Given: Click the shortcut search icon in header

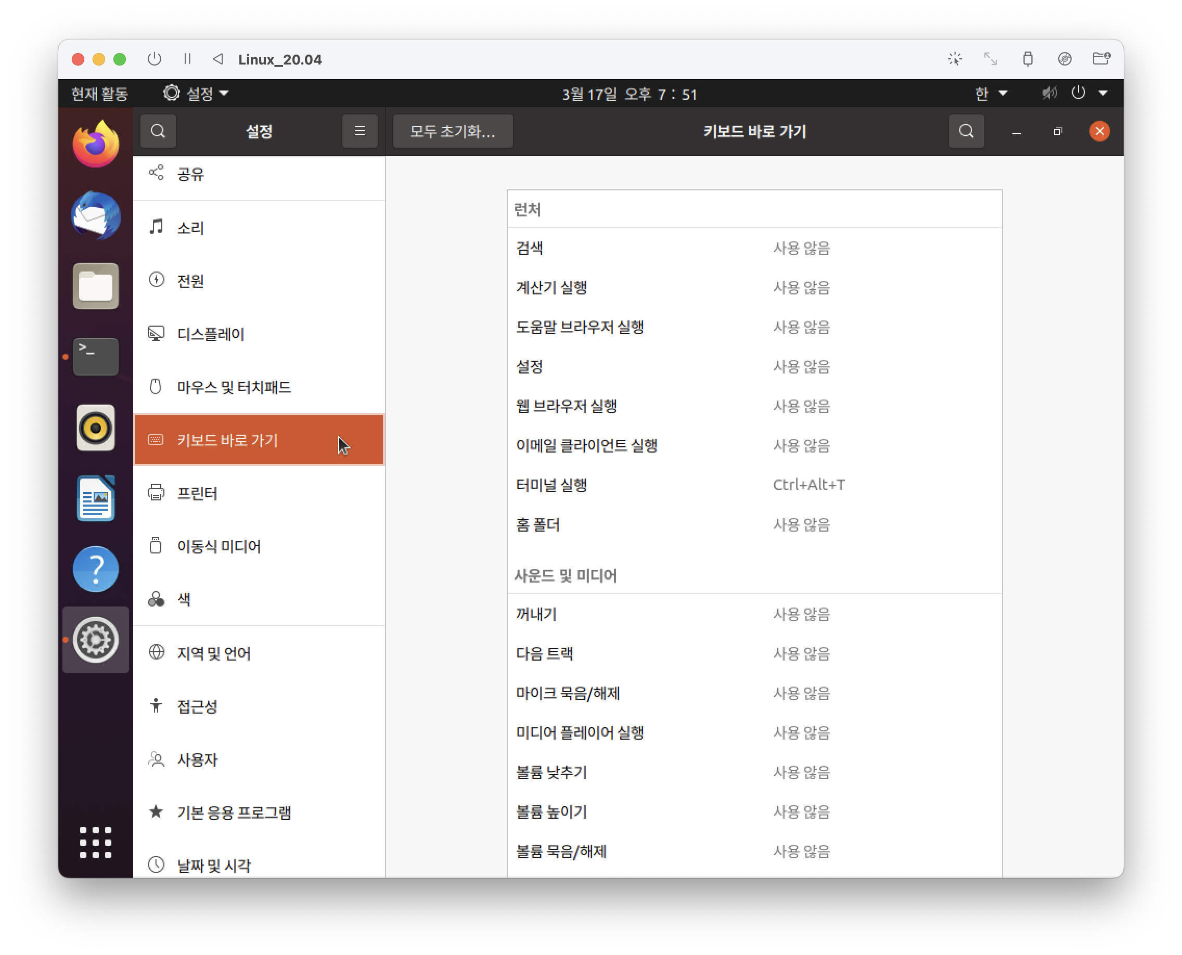Looking at the screenshot, I should 966,131.
